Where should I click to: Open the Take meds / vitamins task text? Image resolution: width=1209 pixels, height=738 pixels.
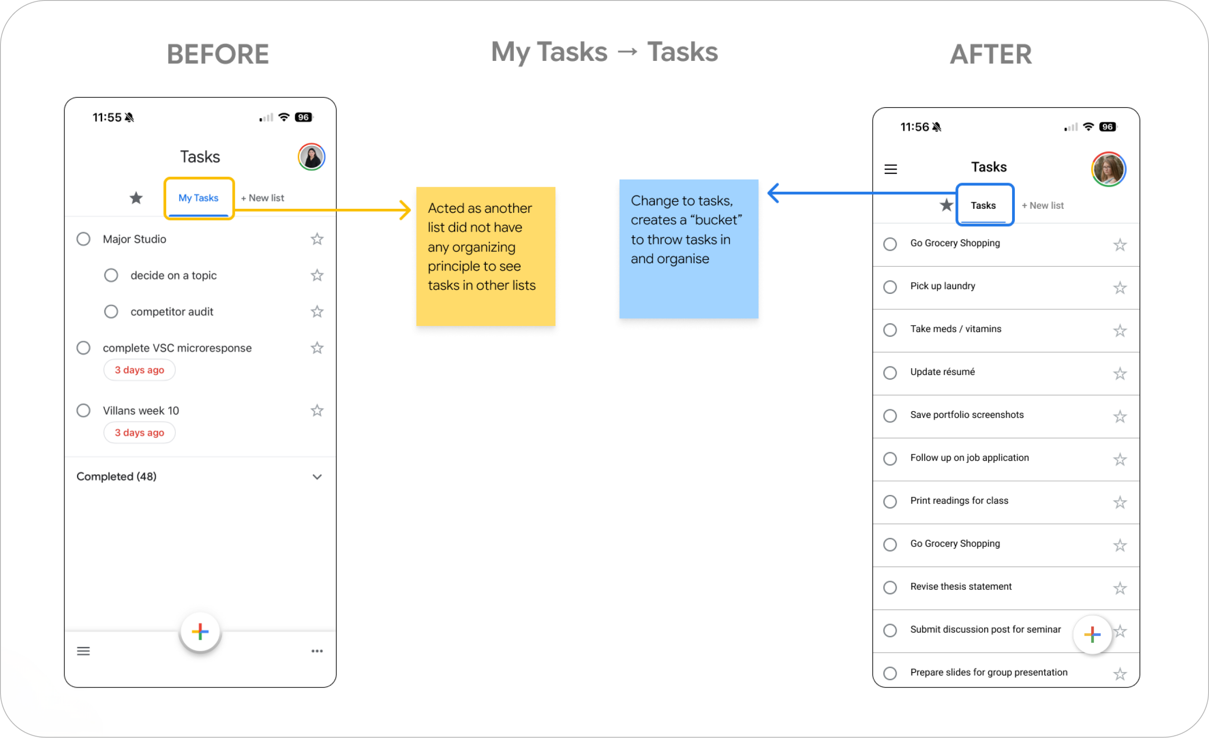coord(956,329)
